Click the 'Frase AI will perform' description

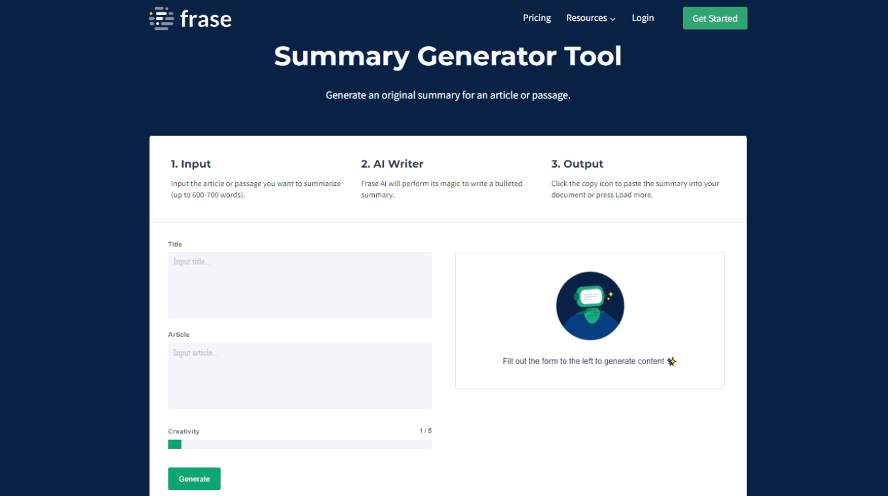(441, 189)
